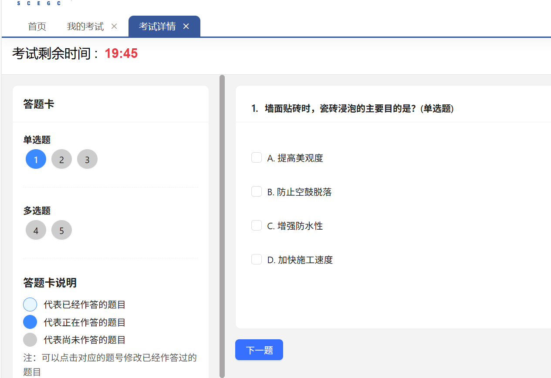The width and height of the screenshot is (551, 378).
Task: Close the 考试详情 tab
Action: point(186,27)
